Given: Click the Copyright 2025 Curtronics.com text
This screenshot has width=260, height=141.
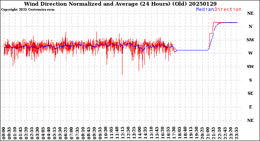Looking at the screenshot, I should pos(28,10).
